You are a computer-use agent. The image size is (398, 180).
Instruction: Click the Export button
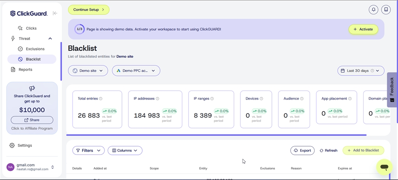tap(302, 151)
